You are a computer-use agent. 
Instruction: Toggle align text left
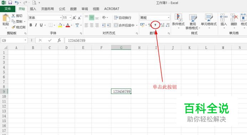(x=86, y=25)
